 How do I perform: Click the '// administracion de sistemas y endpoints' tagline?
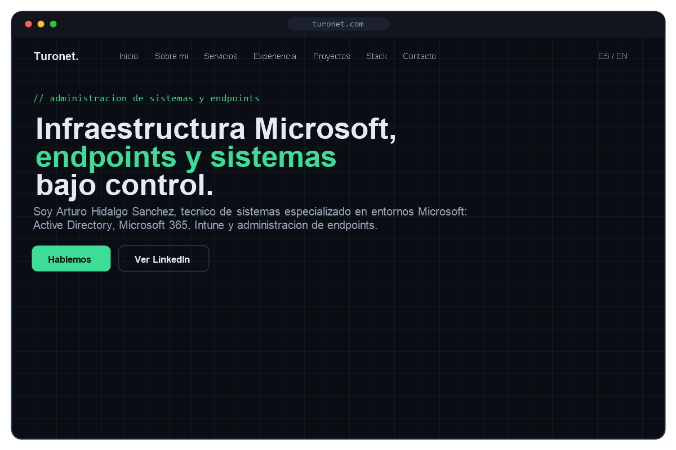146,98
